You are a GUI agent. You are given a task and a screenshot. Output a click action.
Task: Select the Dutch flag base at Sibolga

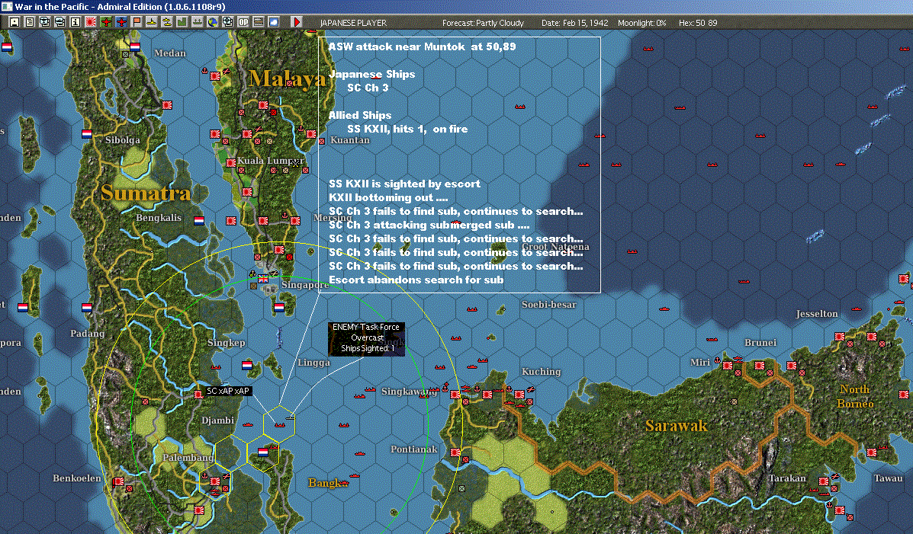[x=87, y=134]
